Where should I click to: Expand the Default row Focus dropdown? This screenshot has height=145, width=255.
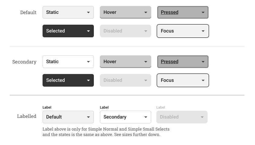(x=183, y=31)
